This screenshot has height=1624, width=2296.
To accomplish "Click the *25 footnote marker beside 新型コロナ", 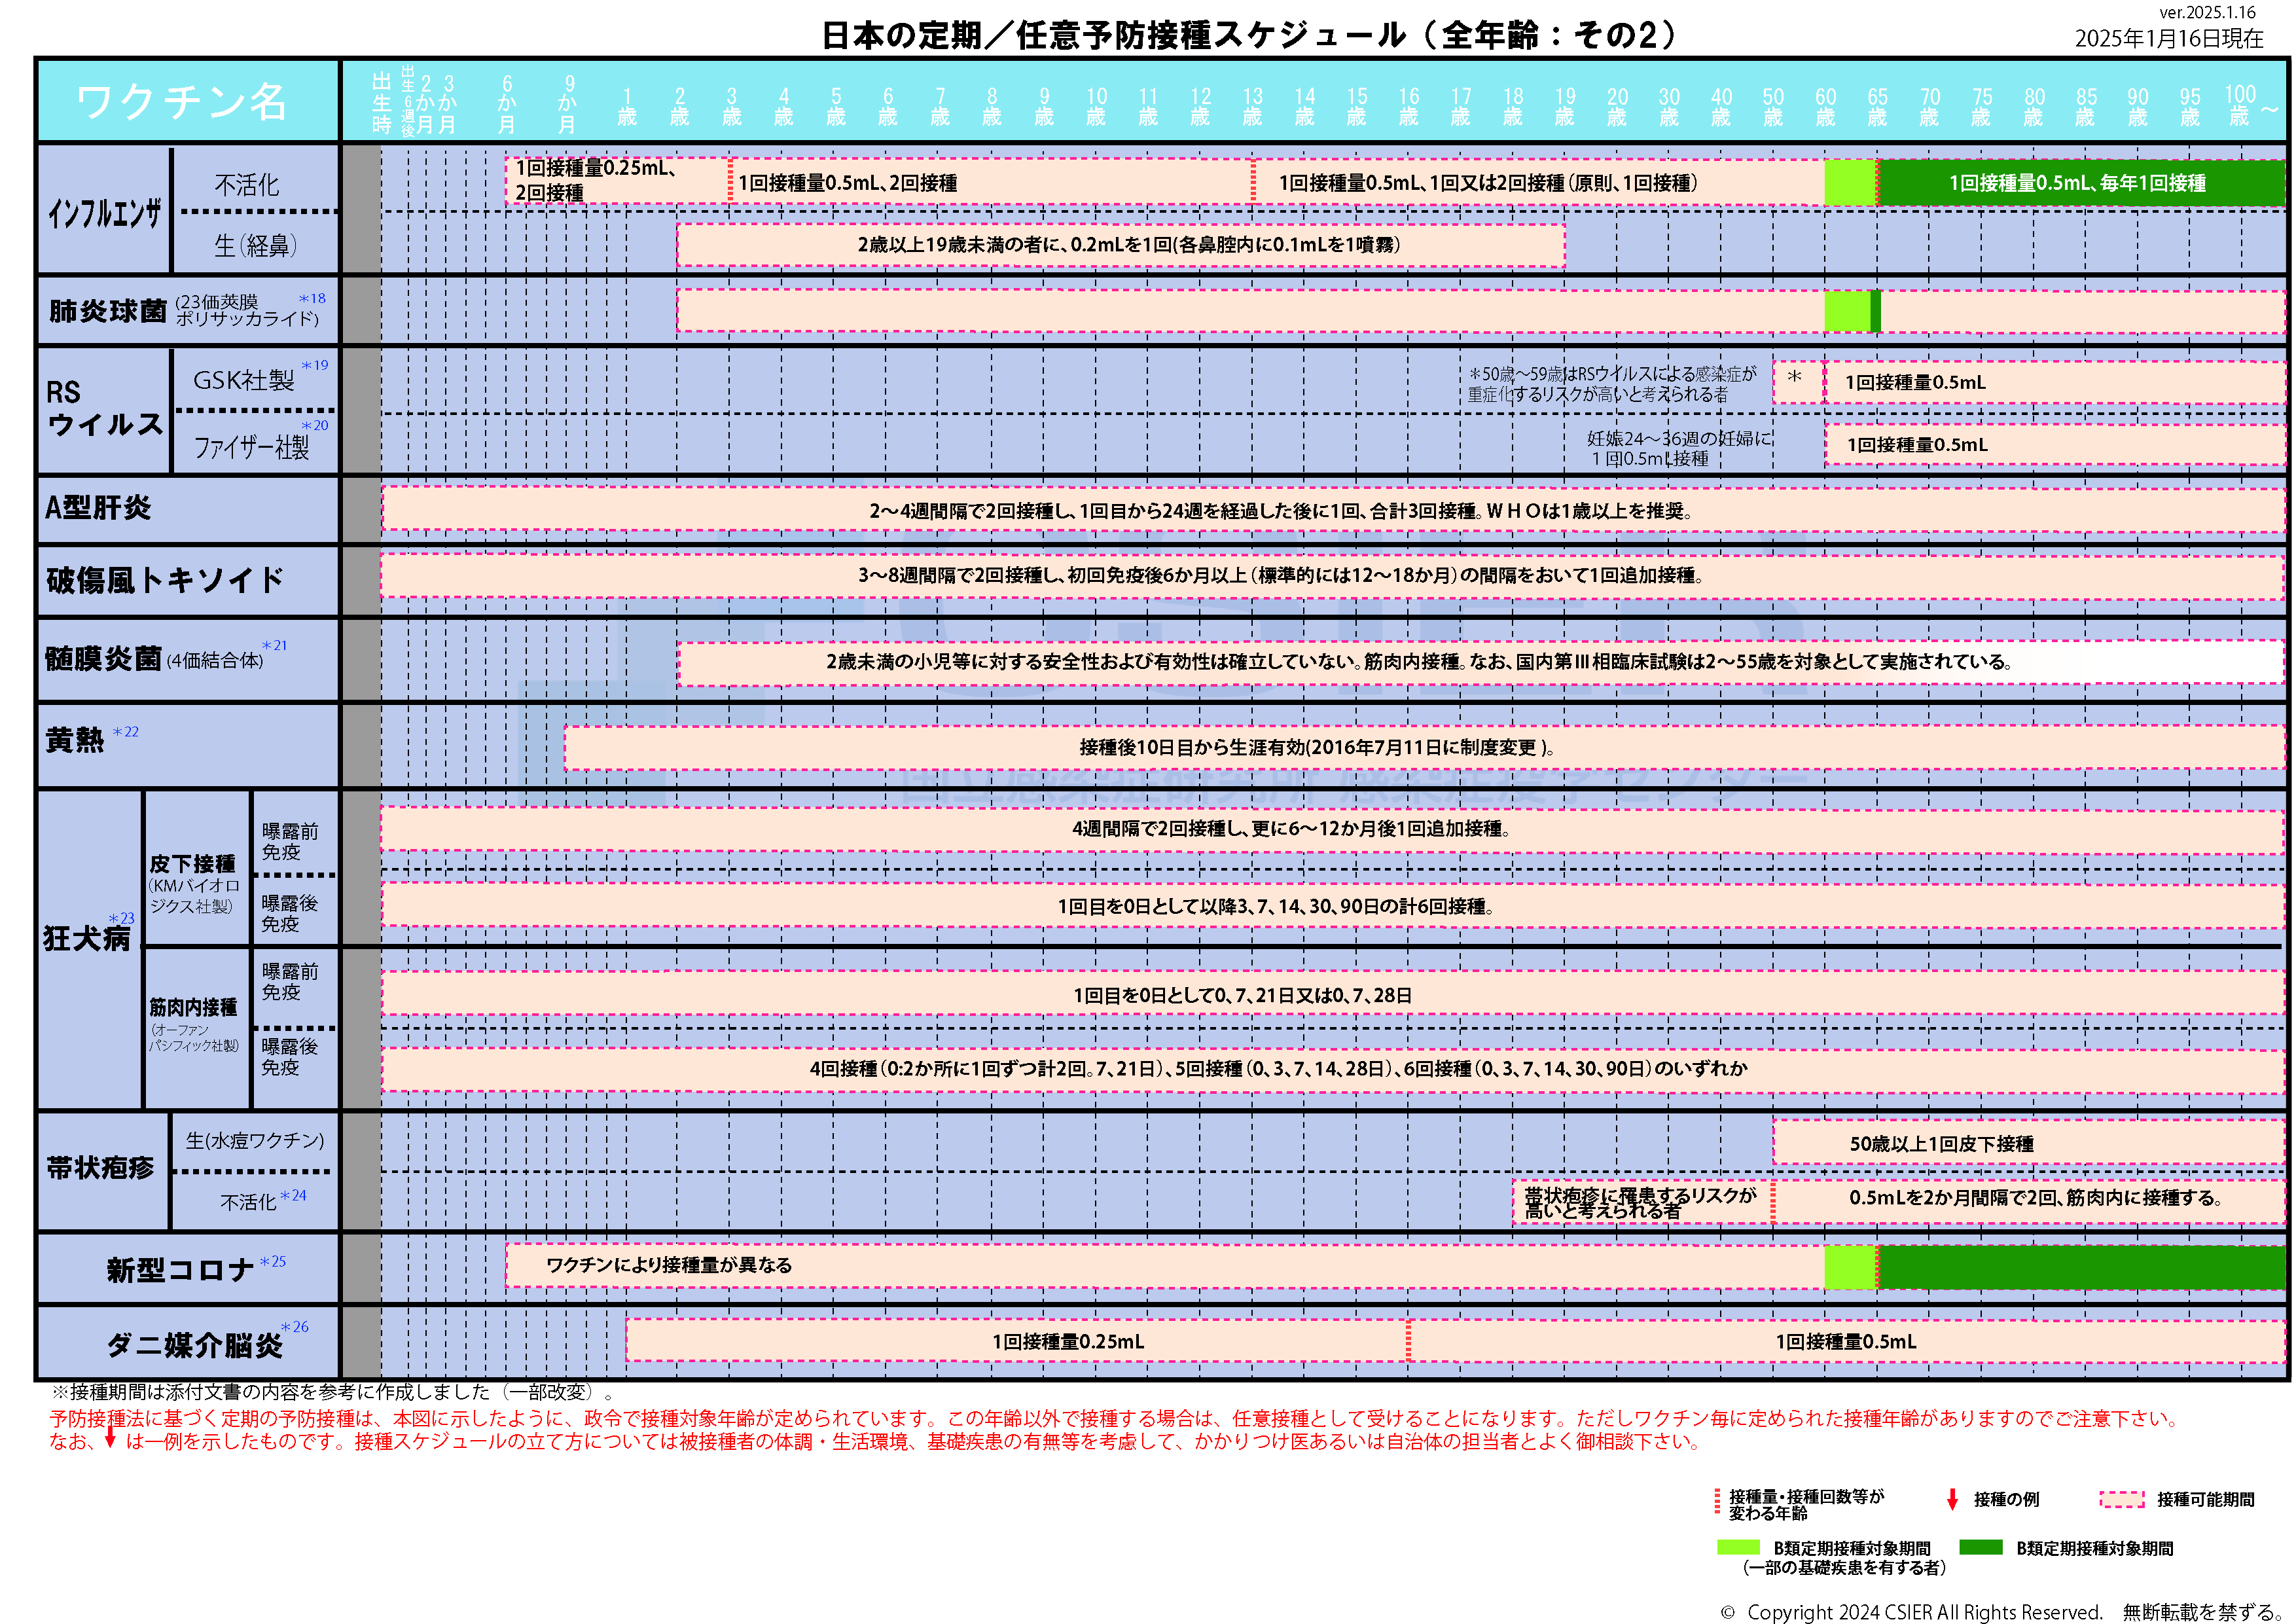I will pyautogui.click(x=273, y=1262).
